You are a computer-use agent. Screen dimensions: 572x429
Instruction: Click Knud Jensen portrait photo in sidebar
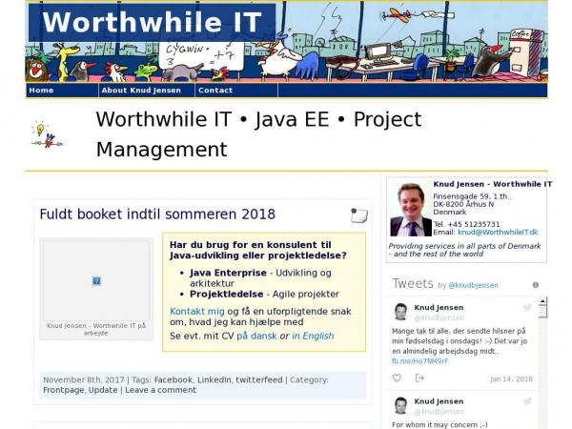point(411,209)
